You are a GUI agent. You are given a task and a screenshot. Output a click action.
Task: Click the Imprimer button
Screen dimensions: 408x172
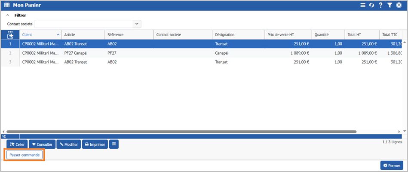tap(94, 144)
